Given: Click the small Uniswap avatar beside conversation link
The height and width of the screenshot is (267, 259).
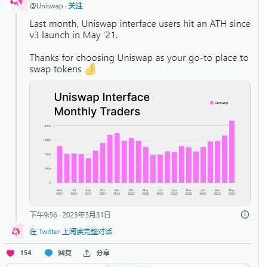Looking at the screenshot, I should point(16,231).
